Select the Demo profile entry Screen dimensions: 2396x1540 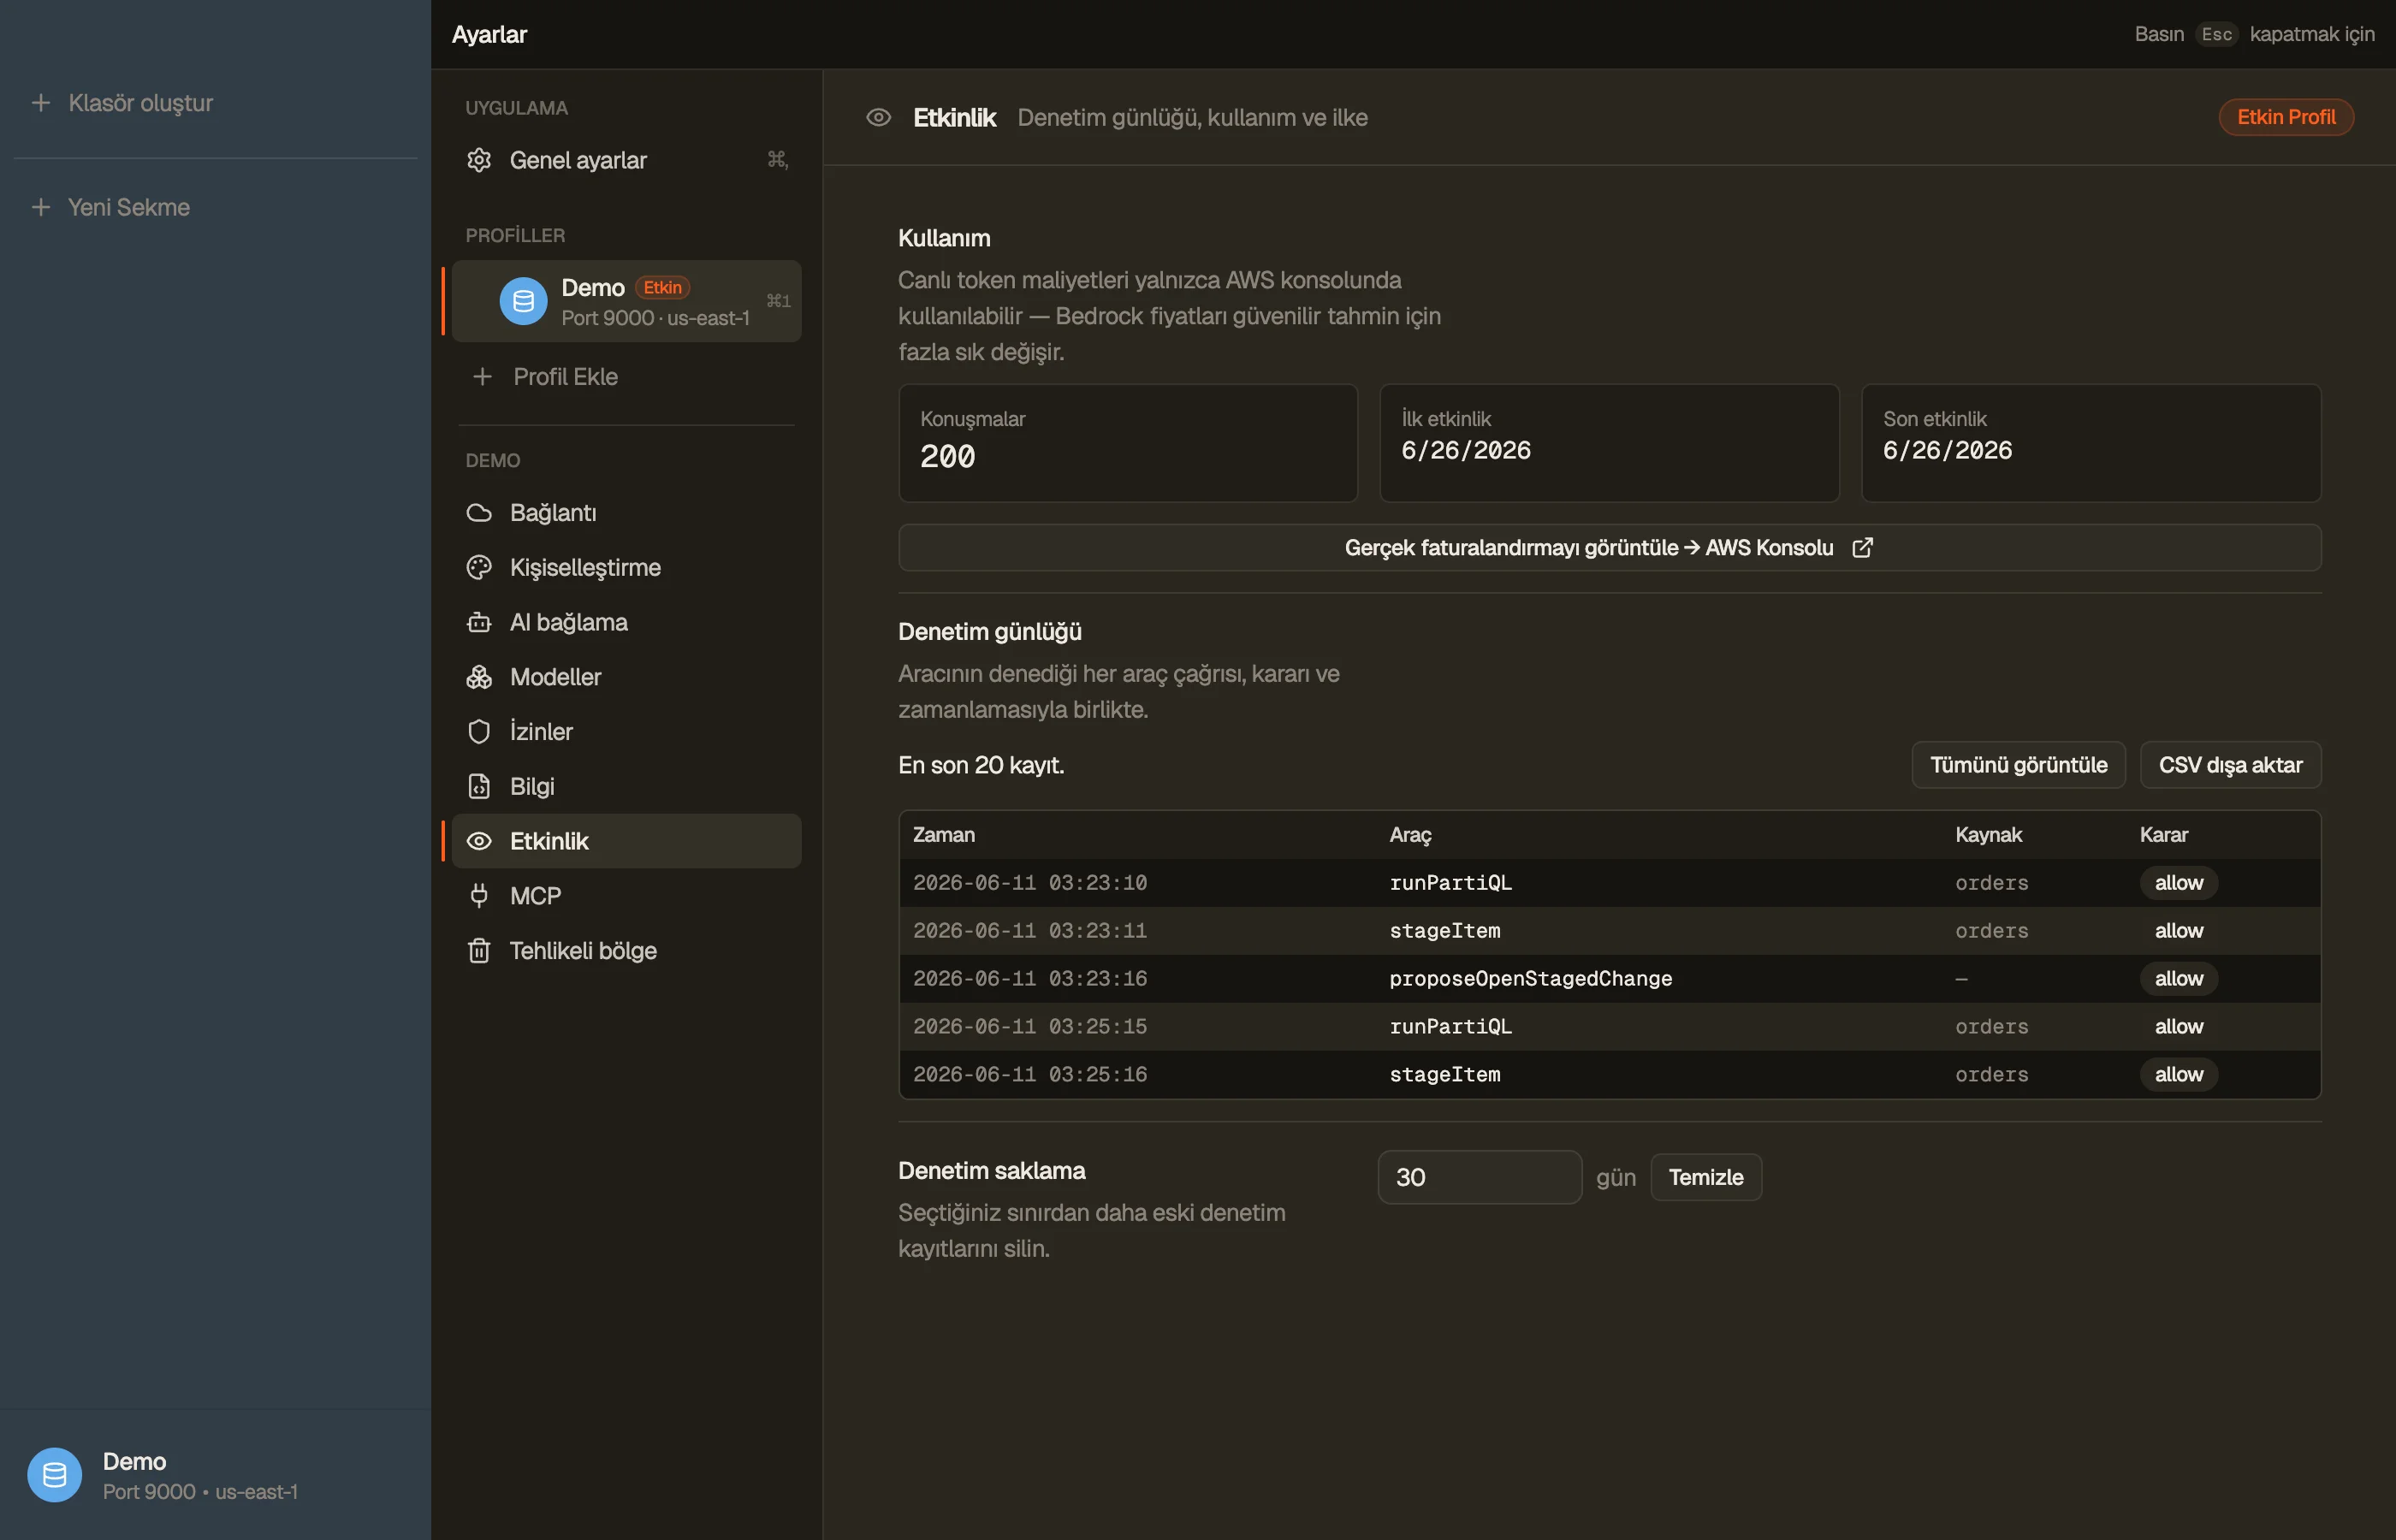[626, 301]
